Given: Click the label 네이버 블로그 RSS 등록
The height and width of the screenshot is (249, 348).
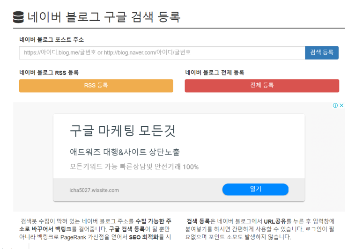Looking at the screenshot, I should [x=49, y=73].
